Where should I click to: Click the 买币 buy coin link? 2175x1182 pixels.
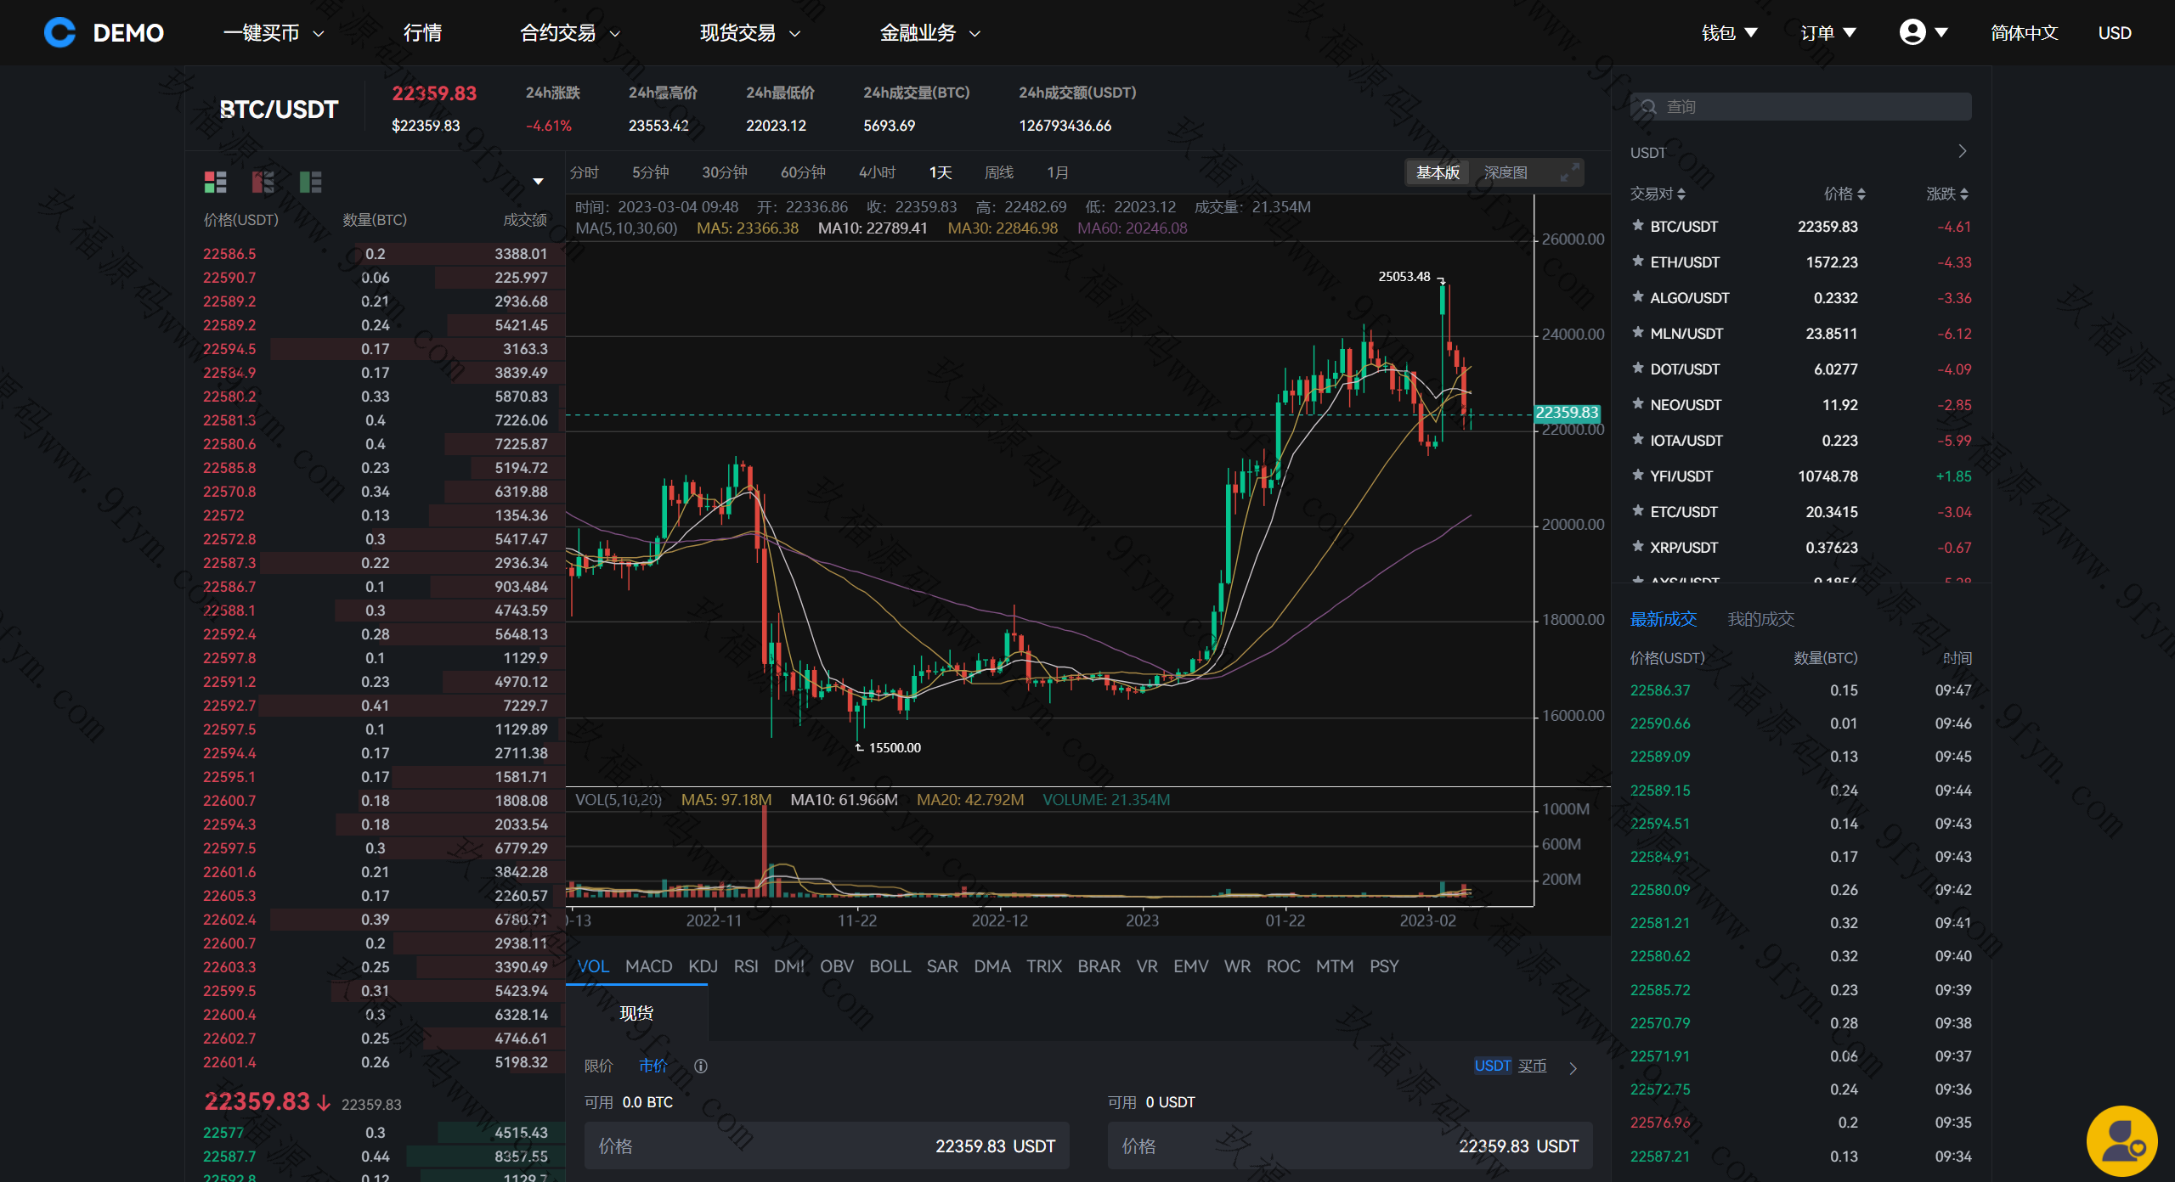coord(1532,1066)
